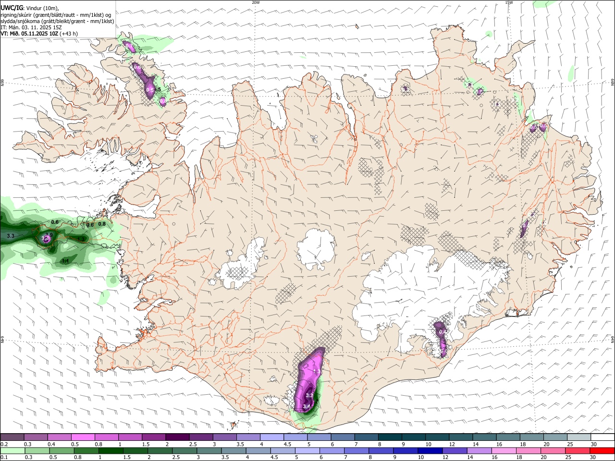Select the bright red swatch after 30, lower legend row
Image resolution: width=615 pixels, height=461 pixels.
(x=603, y=450)
